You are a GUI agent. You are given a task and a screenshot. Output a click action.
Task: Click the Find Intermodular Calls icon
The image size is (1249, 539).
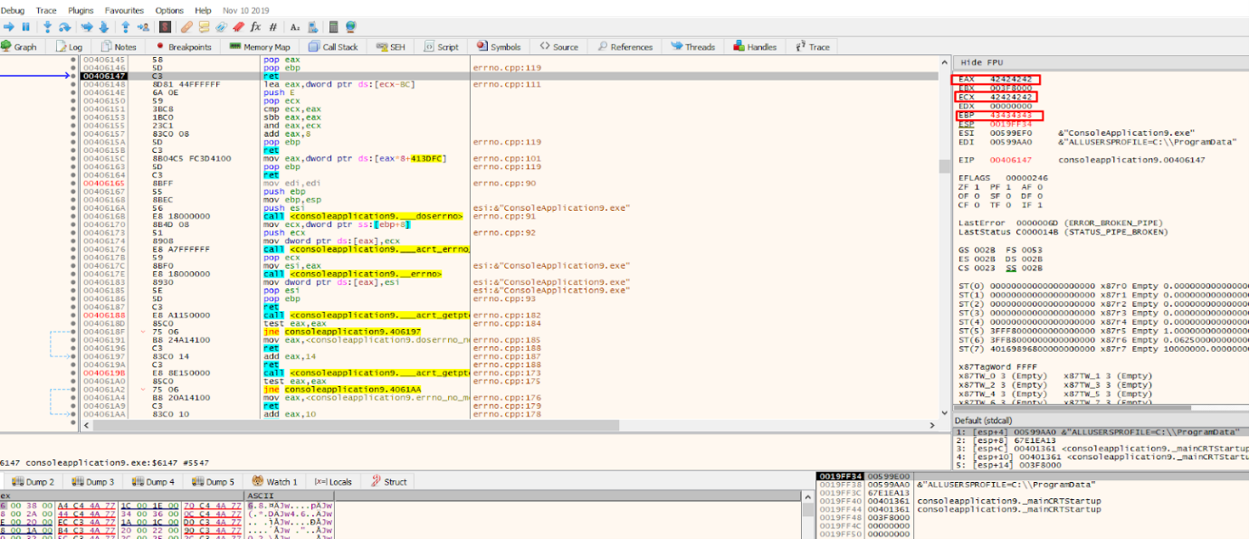312,27
